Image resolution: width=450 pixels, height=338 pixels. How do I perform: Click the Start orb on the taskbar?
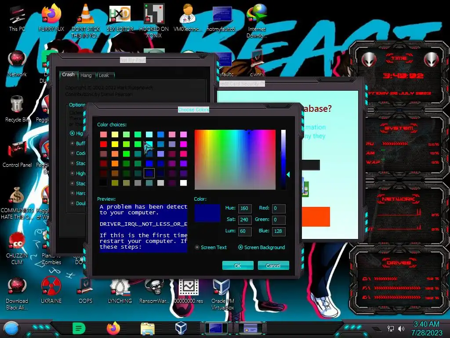pyautogui.click(x=11, y=328)
